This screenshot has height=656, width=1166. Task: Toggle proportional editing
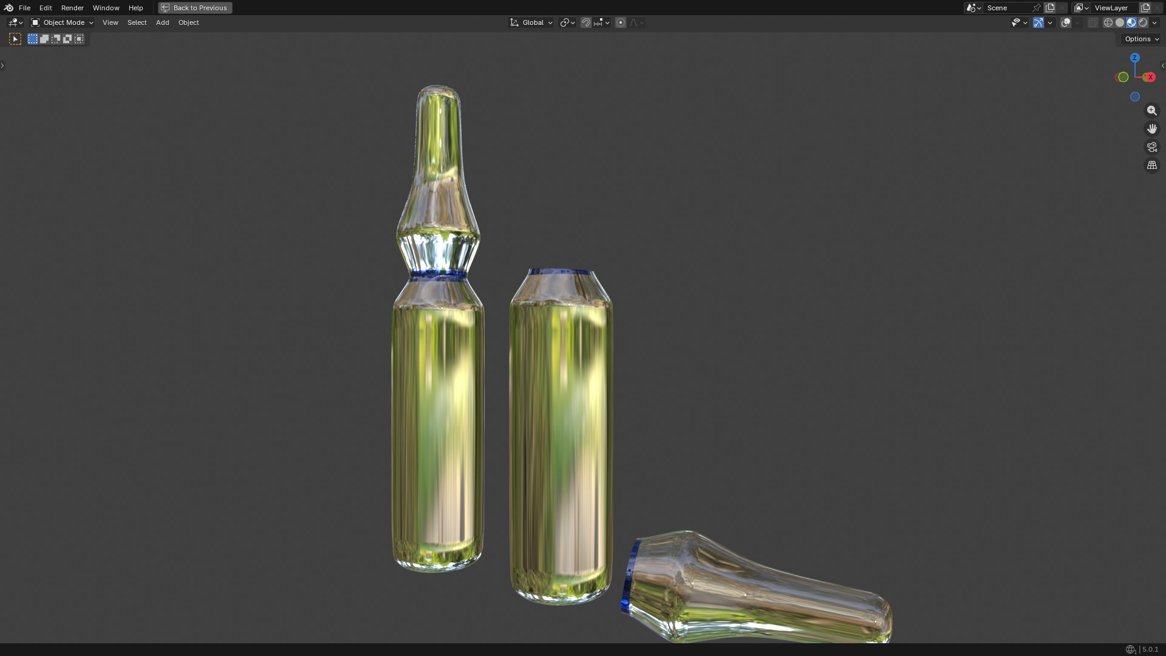(621, 22)
